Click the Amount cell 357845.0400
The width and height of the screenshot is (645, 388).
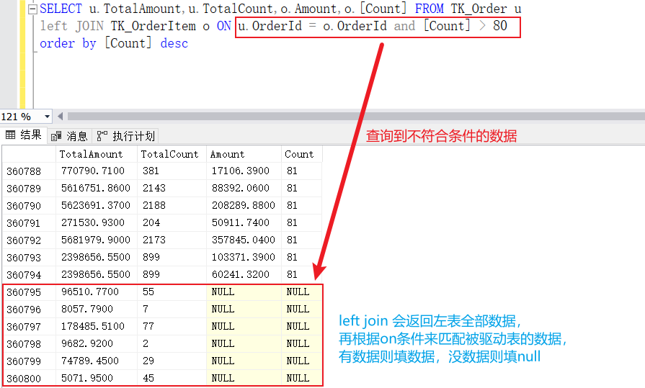244,240
